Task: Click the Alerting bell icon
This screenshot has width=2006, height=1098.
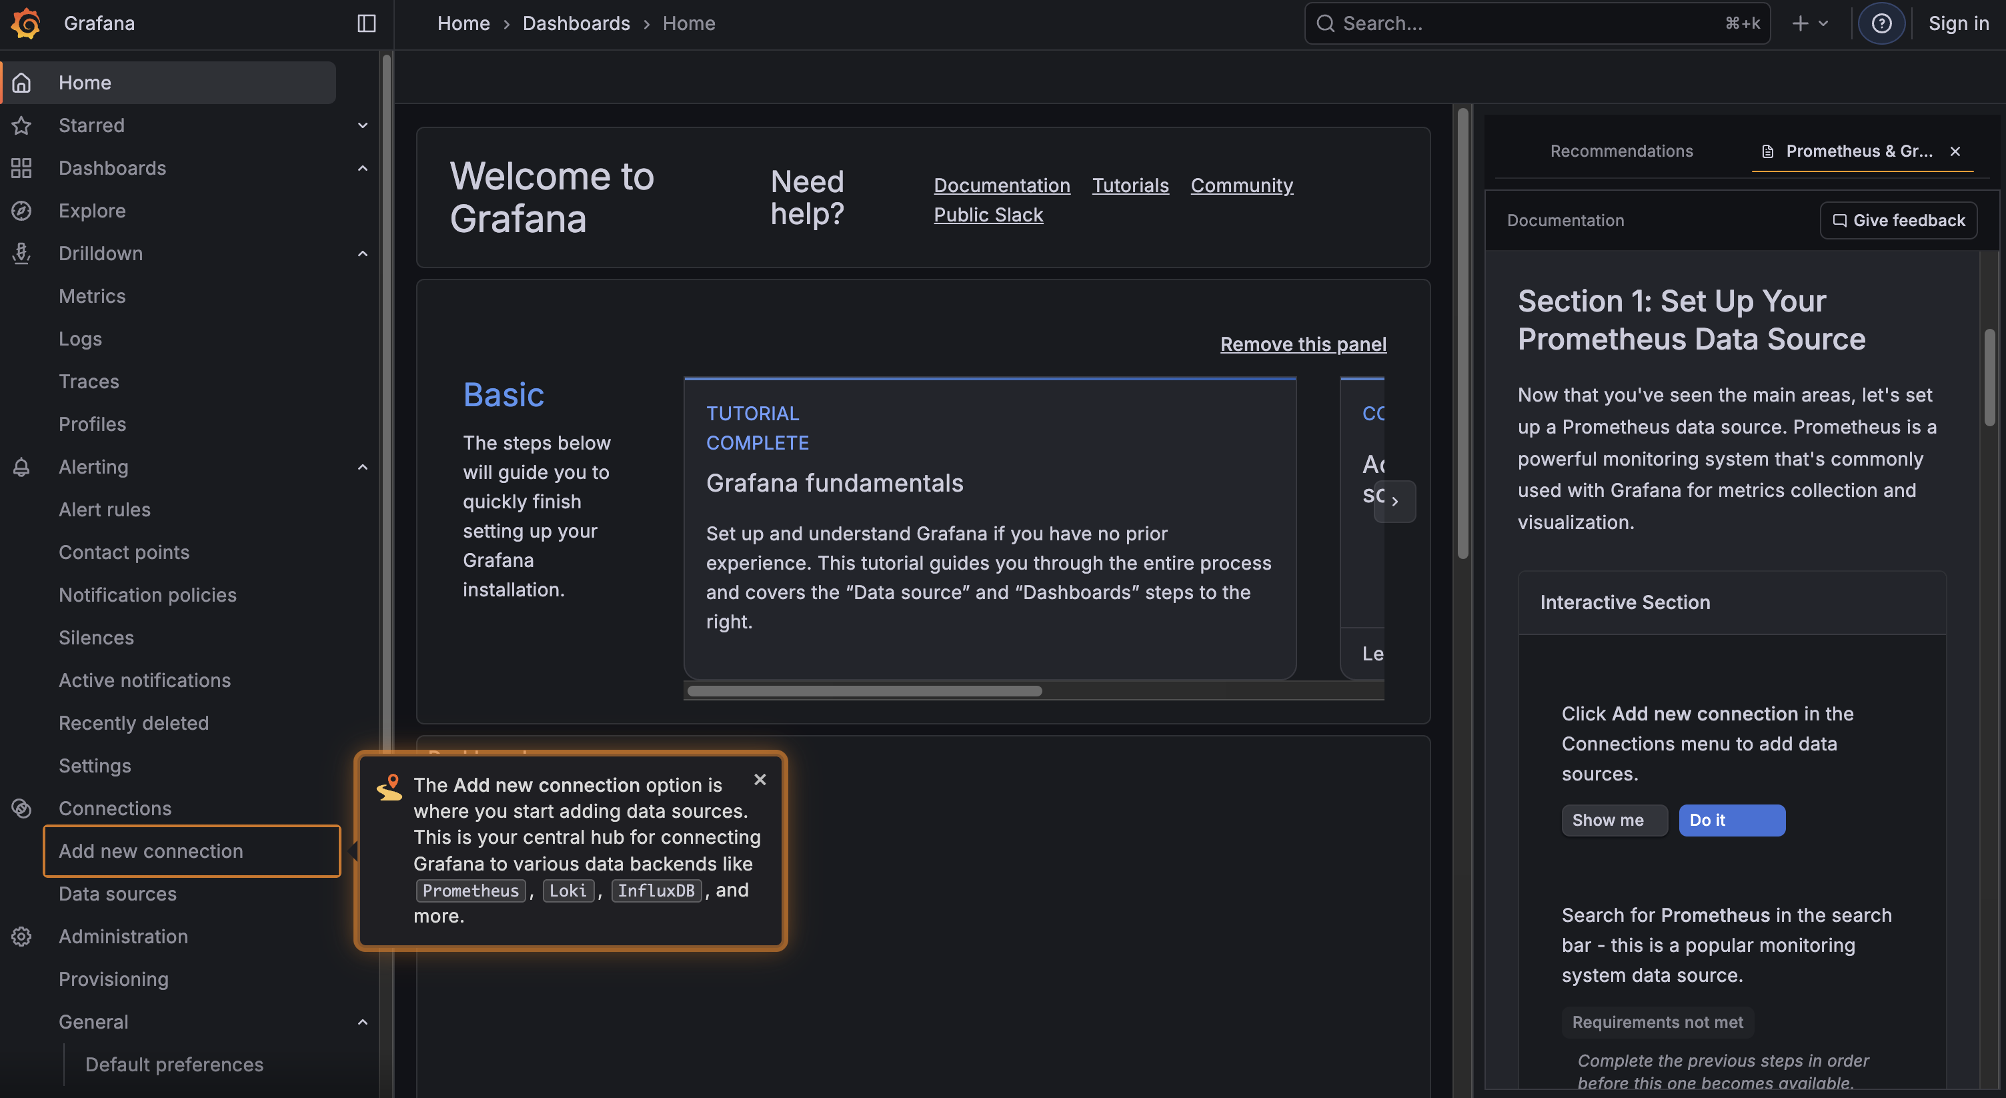Action: point(21,466)
